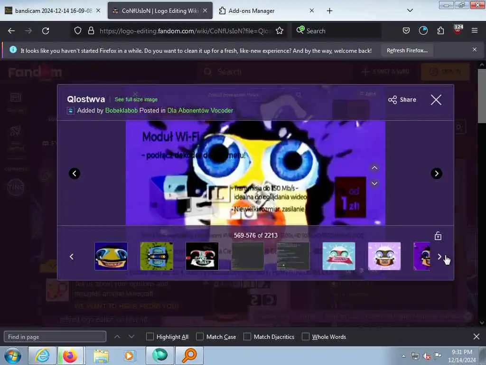Open See full size image link
The height and width of the screenshot is (365, 486).
(x=136, y=99)
